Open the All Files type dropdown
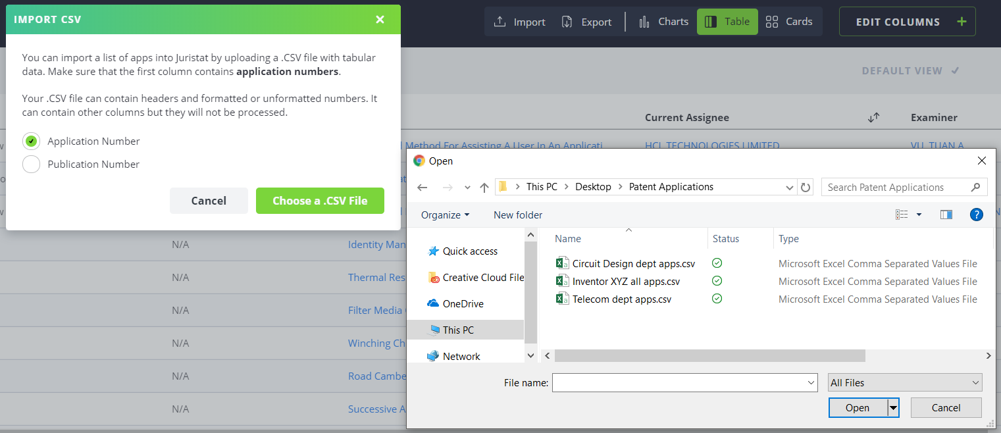The image size is (1001, 433). pyautogui.click(x=905, y=382)
